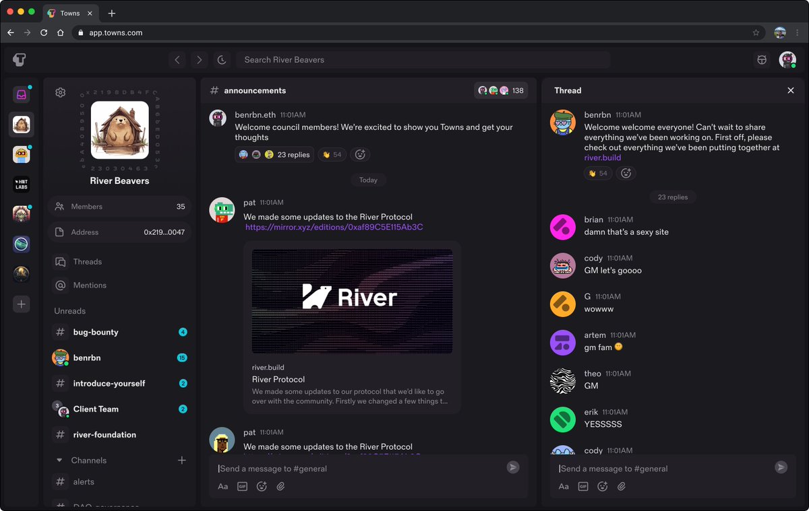Go to browser home page
The height and width of the screenshot is (511, 809).
tap(61, 32)
